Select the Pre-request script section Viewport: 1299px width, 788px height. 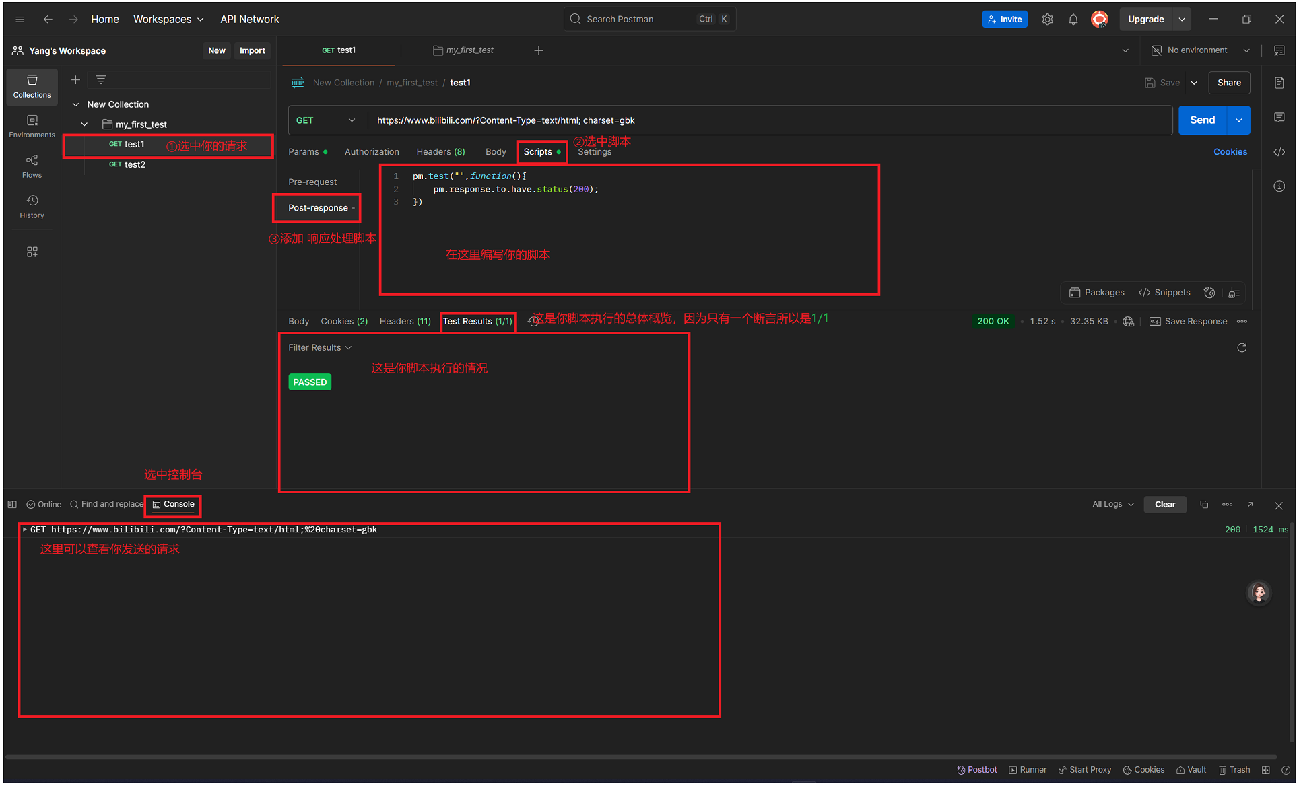(x=312, y=182)
